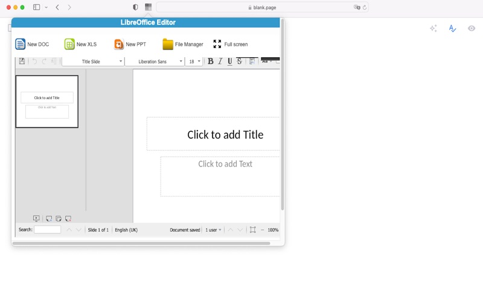Create a new PPT presentation

pos(130,44)
